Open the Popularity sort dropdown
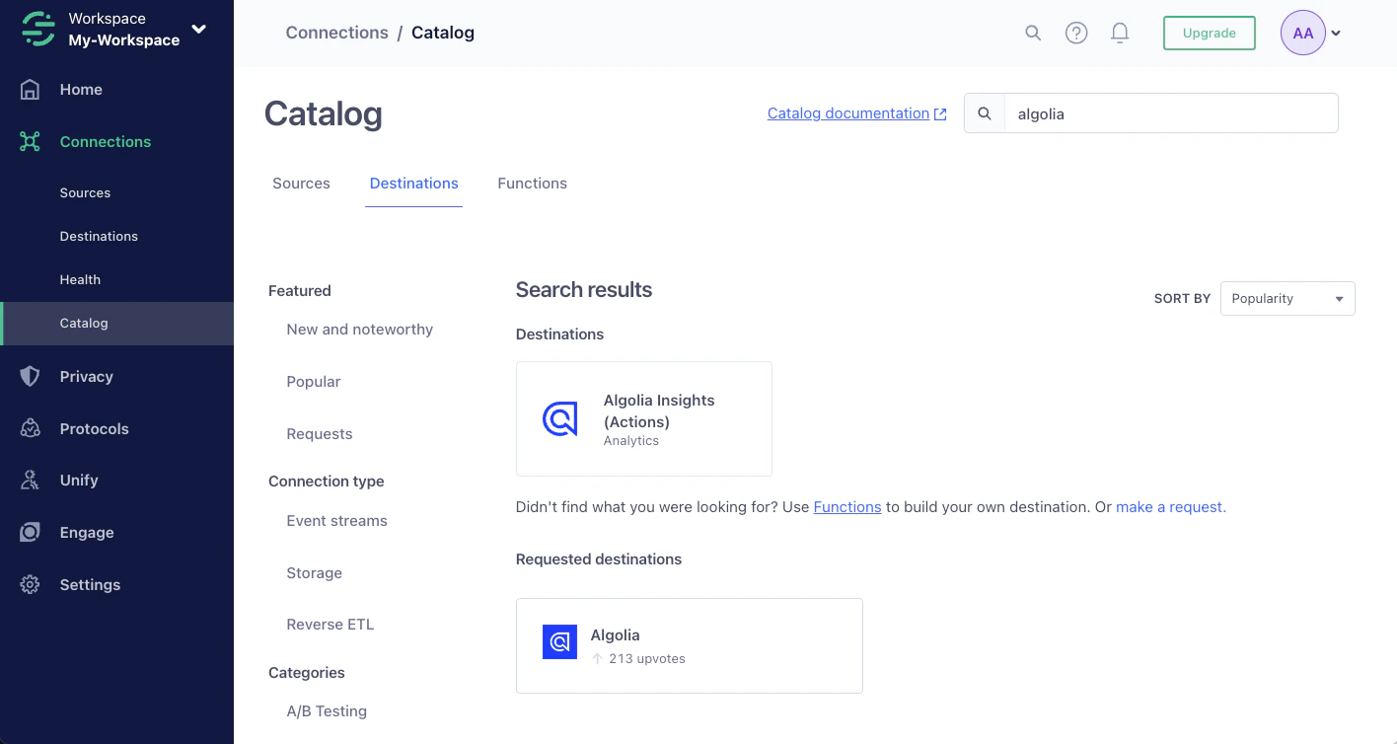Screen dimensions: 1397x744 (1287, 298)
